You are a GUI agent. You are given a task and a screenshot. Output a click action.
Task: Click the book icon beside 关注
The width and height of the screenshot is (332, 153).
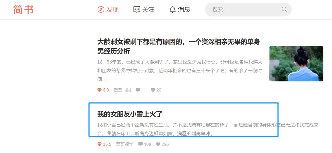(137, 9)
